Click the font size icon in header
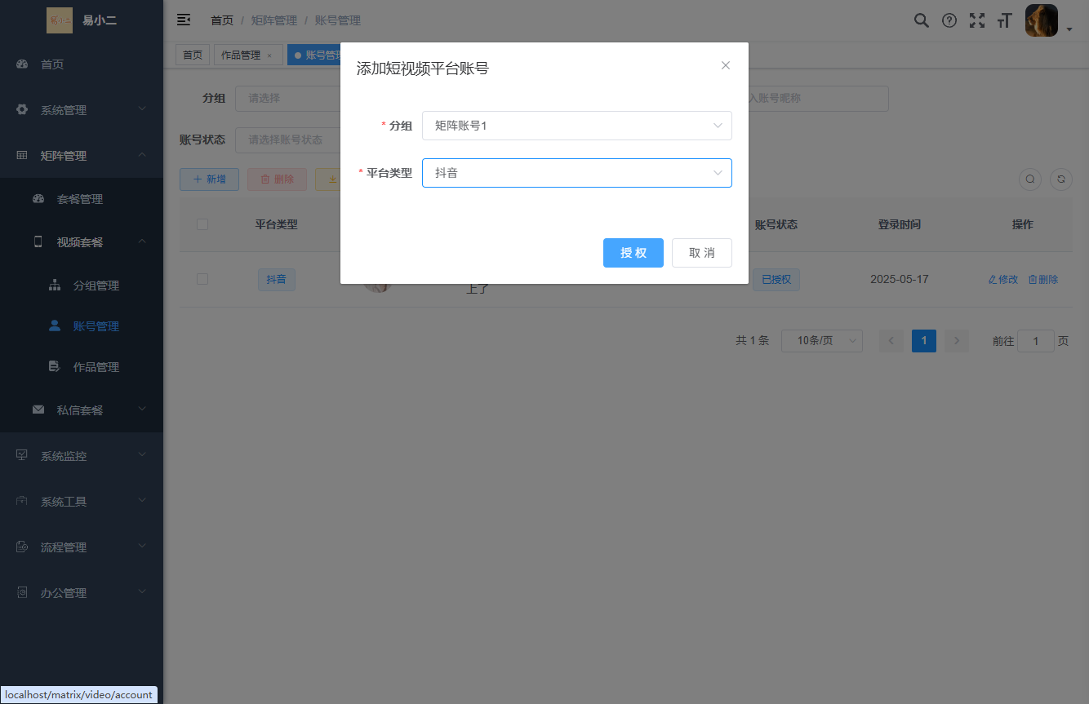1089x704 pixels. [1004, 20]
